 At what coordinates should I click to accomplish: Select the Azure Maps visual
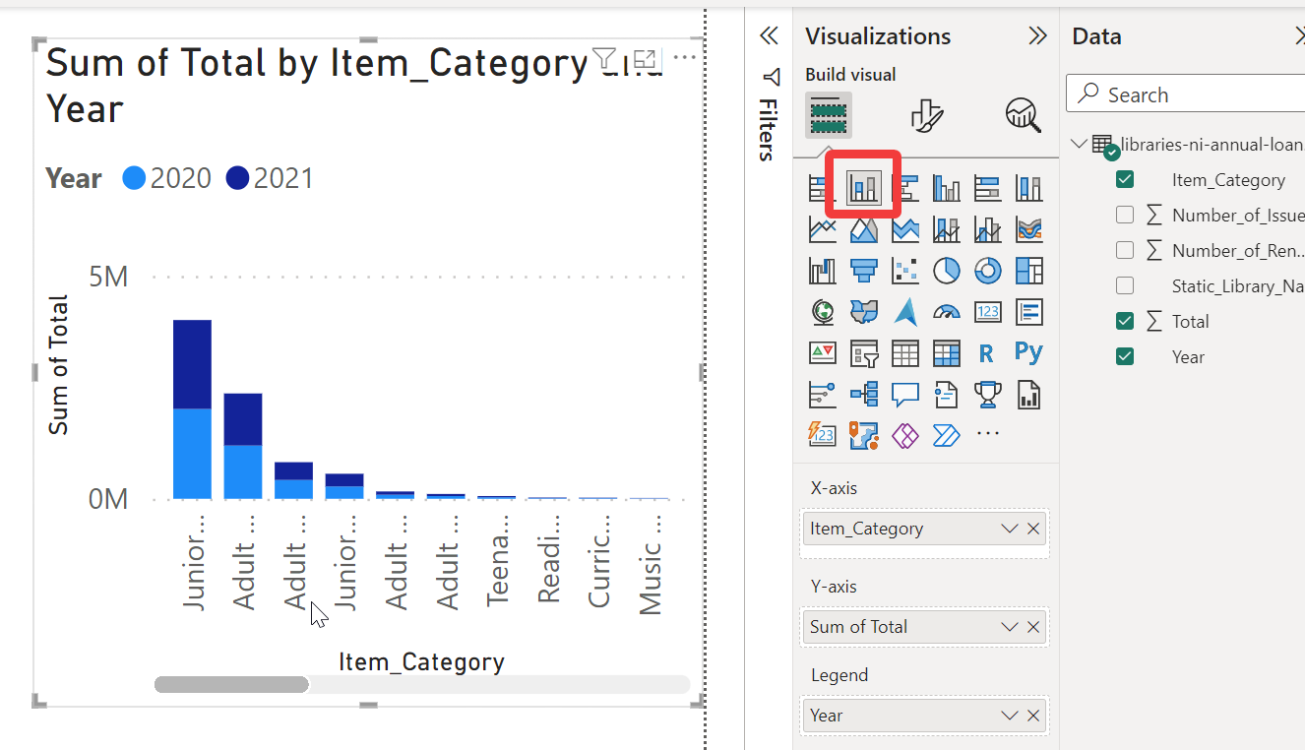pyautogui.click(x=904, y=312)
